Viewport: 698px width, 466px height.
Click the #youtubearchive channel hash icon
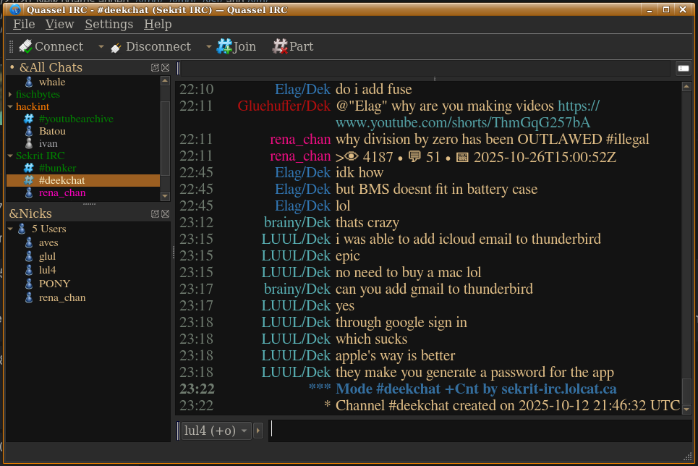(x=28, y=119)
